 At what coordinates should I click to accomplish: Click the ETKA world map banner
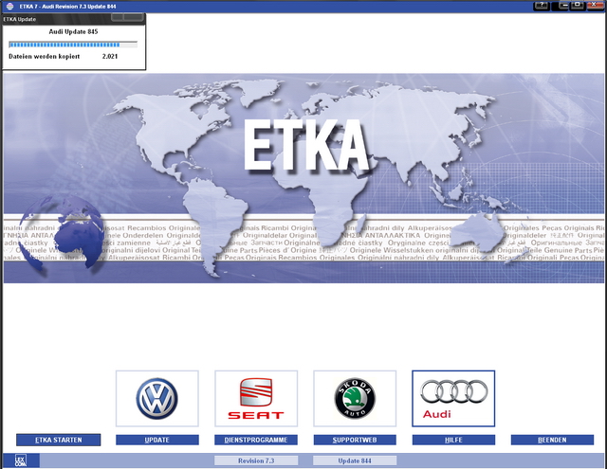coord(303,178)
